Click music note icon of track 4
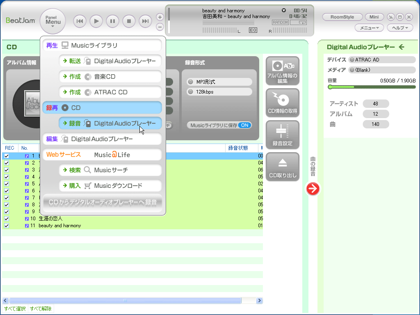Image resolution: width=420 pixels, height=315 pixels. coord(27,177)
